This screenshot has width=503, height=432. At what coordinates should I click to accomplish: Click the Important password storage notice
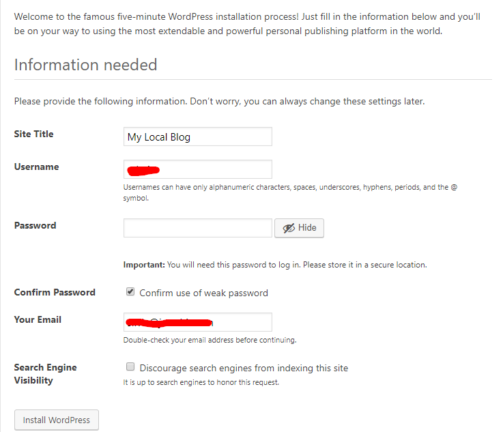(x=275, y=265)
